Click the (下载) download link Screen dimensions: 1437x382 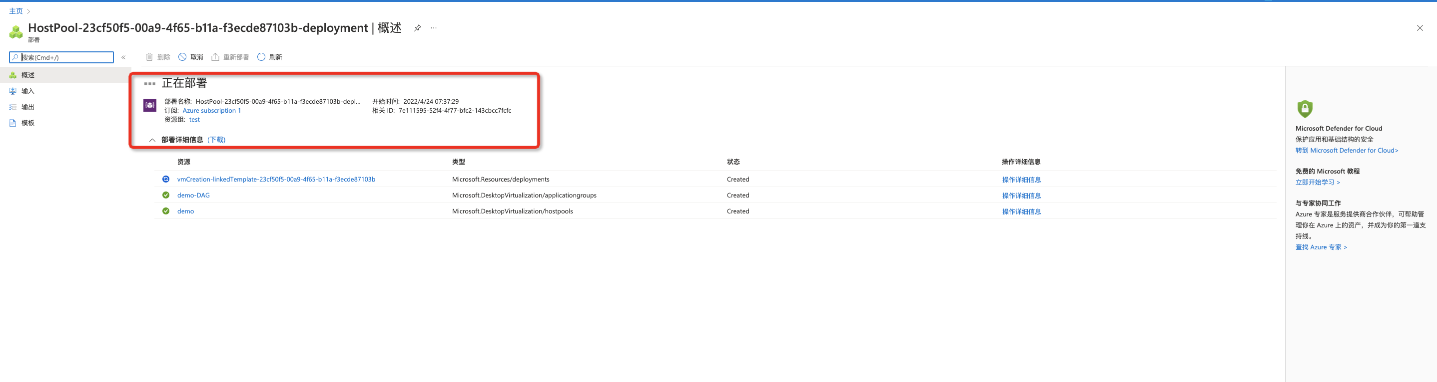tap(216, 140)
